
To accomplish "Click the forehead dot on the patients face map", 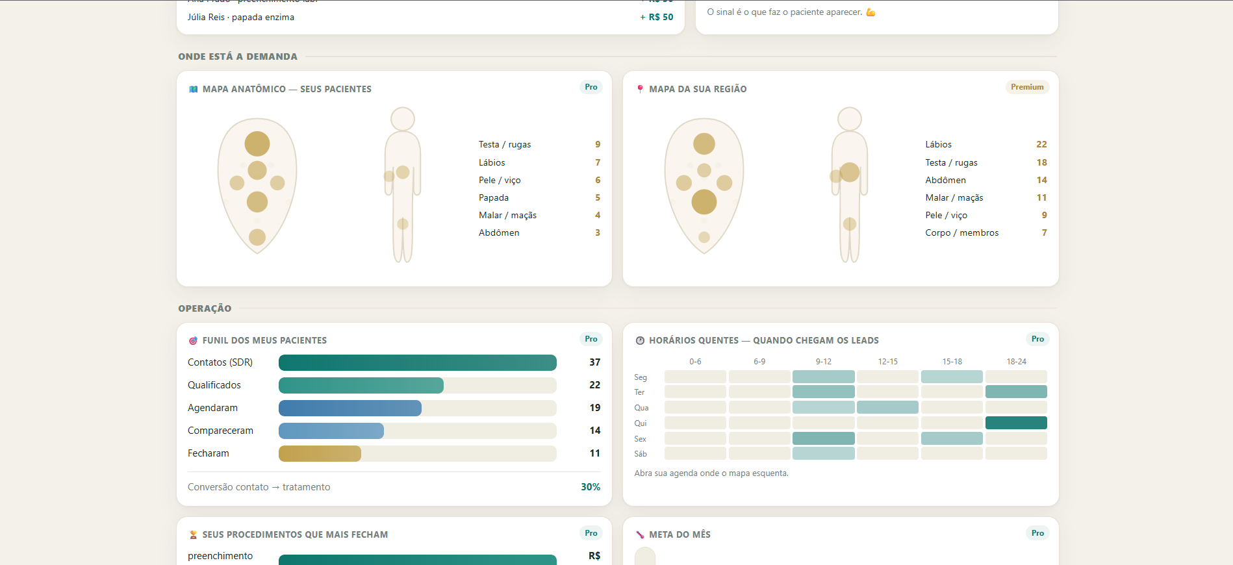I will (x=257, y=144).
